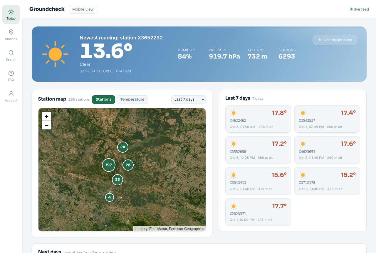This screenshot has width=376, height=253.
Task: Open map cluster marker 4
Action: [x=110, y=197]
